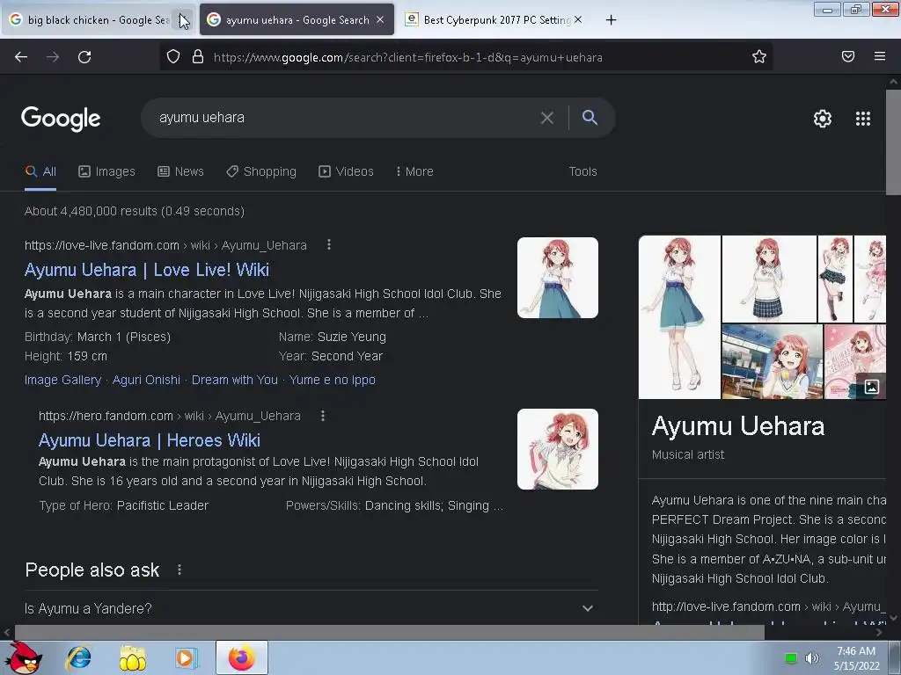The height and width of the screenshot is (675, 901).
Task: Switch to the big black chicken tab
Action: point(92,20)
